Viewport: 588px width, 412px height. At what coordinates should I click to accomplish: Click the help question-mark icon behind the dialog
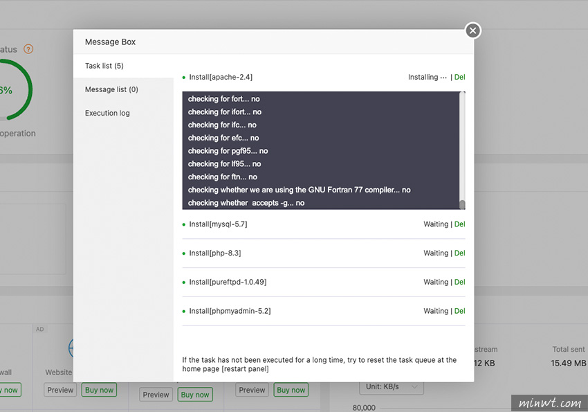click(28, 48)
